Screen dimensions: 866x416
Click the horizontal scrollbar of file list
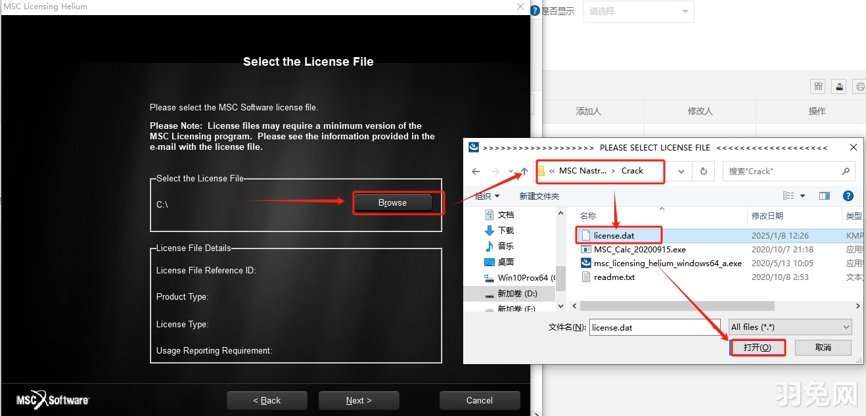[677, 306]
